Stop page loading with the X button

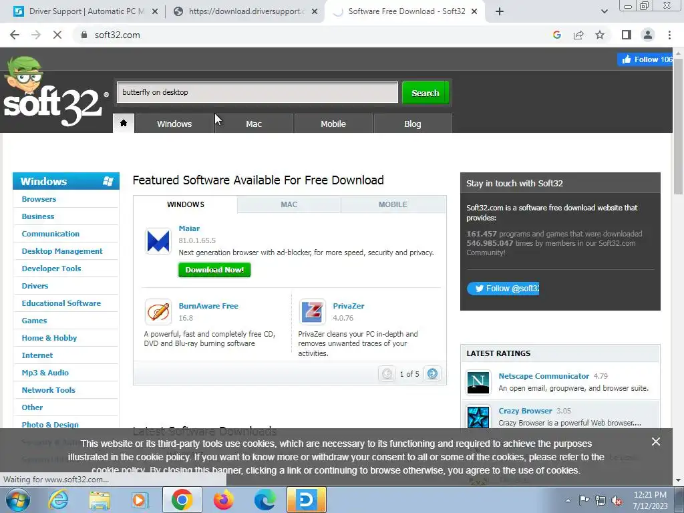57,35
